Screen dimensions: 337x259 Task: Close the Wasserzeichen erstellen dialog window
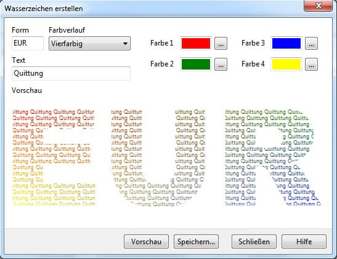coord(319,5)
